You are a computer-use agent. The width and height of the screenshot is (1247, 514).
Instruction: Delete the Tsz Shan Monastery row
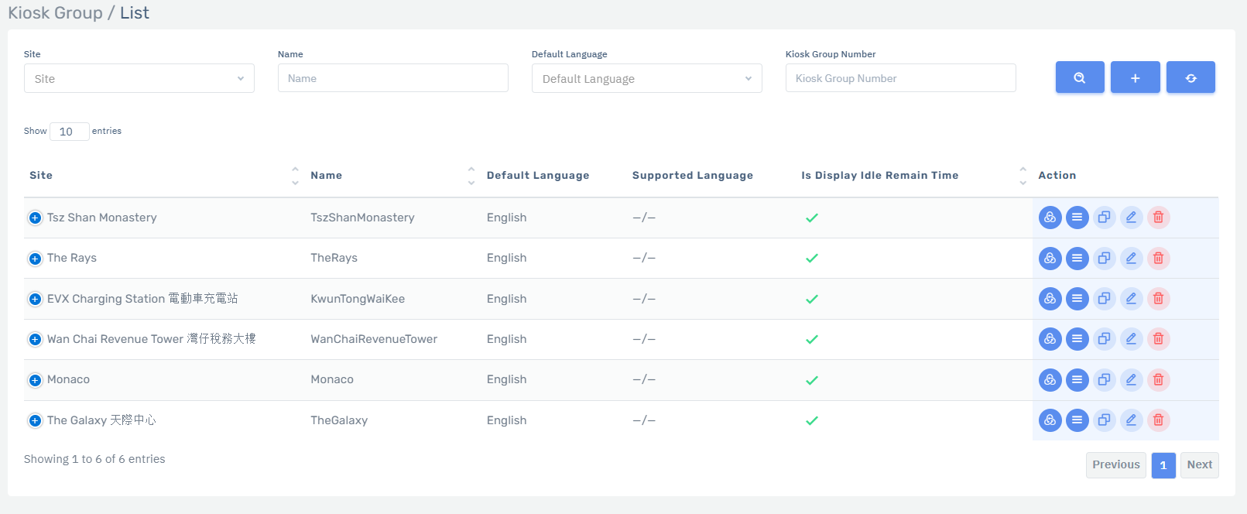[1158, 218]
